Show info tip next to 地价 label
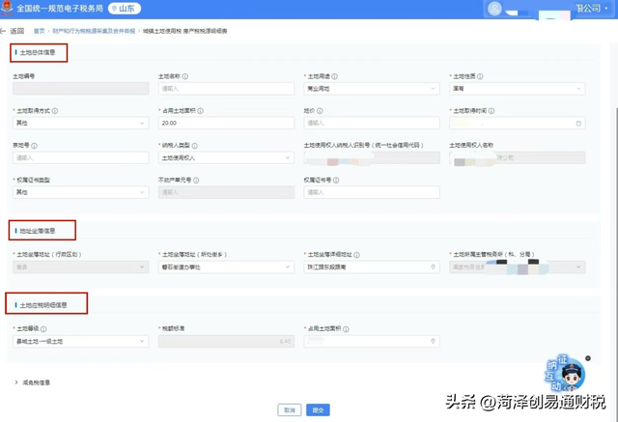618x422 pixels. (x=320, y=111)
